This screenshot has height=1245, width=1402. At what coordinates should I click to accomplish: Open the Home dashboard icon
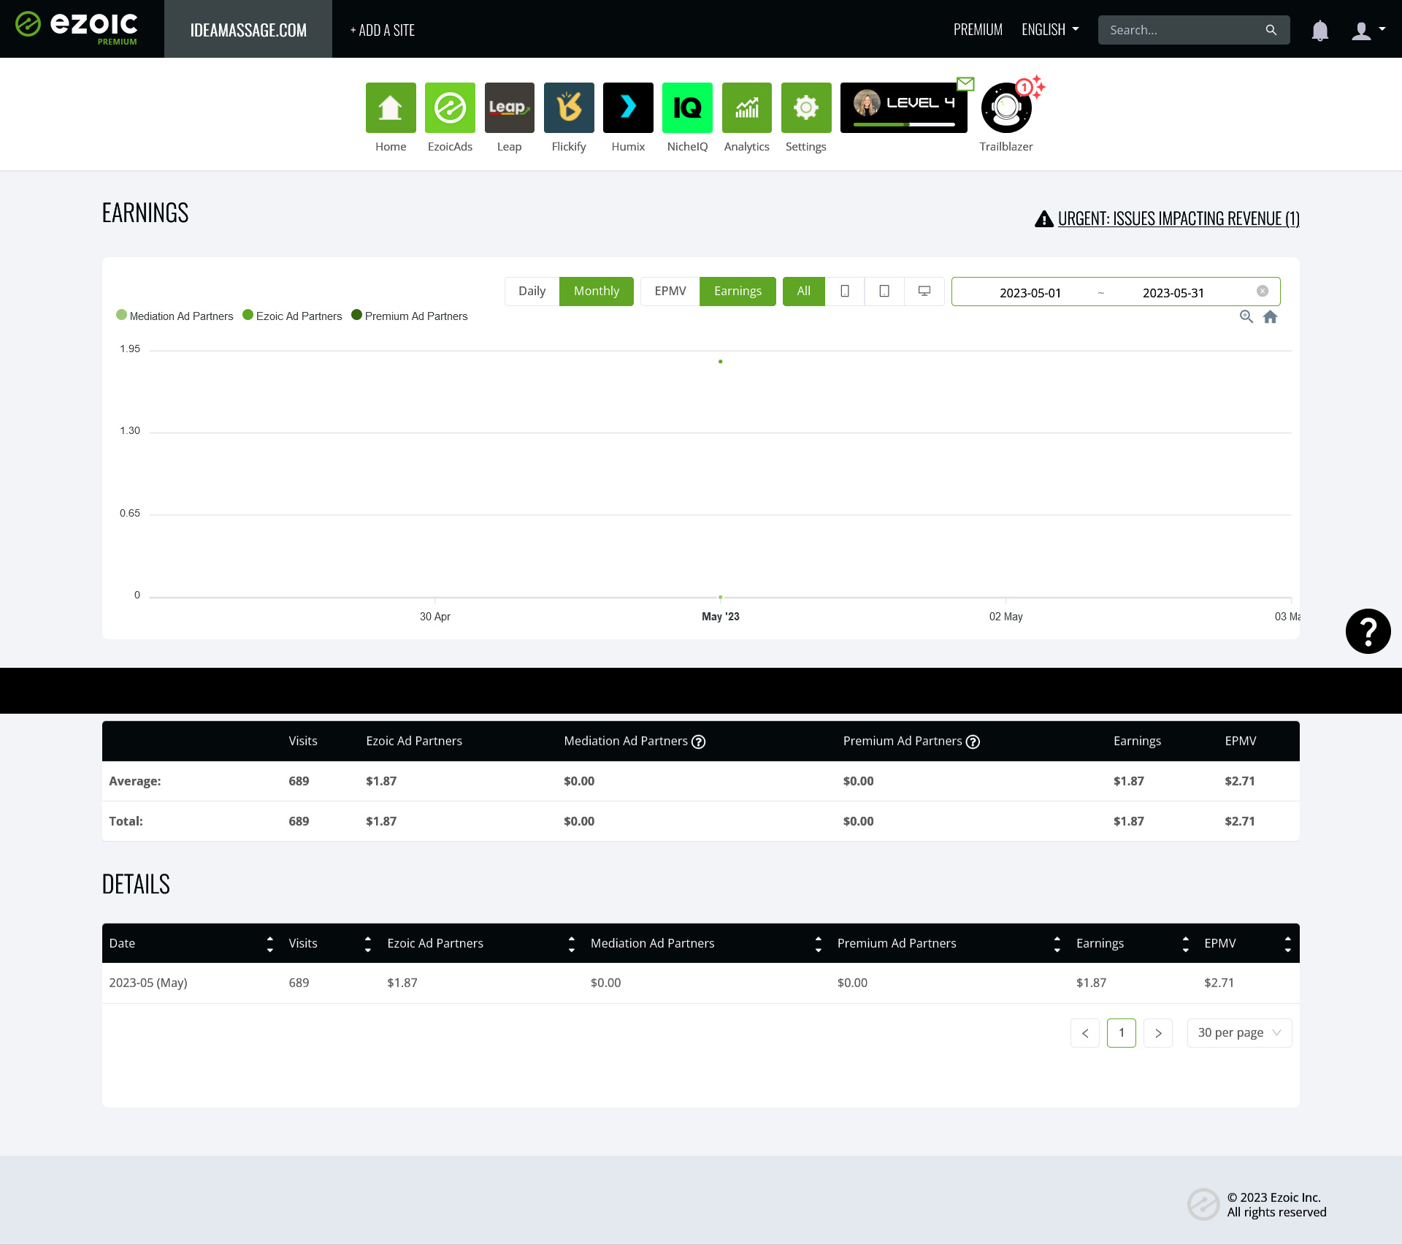tap(391, 107)
